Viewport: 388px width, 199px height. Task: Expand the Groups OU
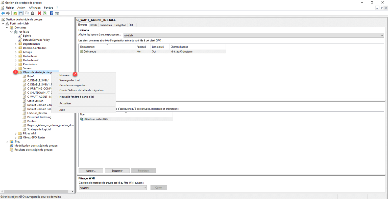[16, 52]
